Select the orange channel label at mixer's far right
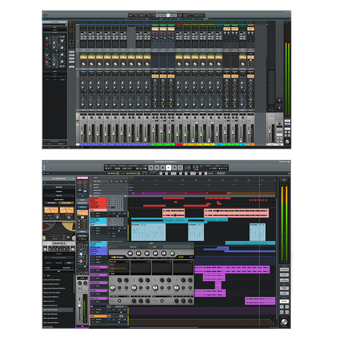Viewport: 341px width, 341px height. tap(250, 145)
